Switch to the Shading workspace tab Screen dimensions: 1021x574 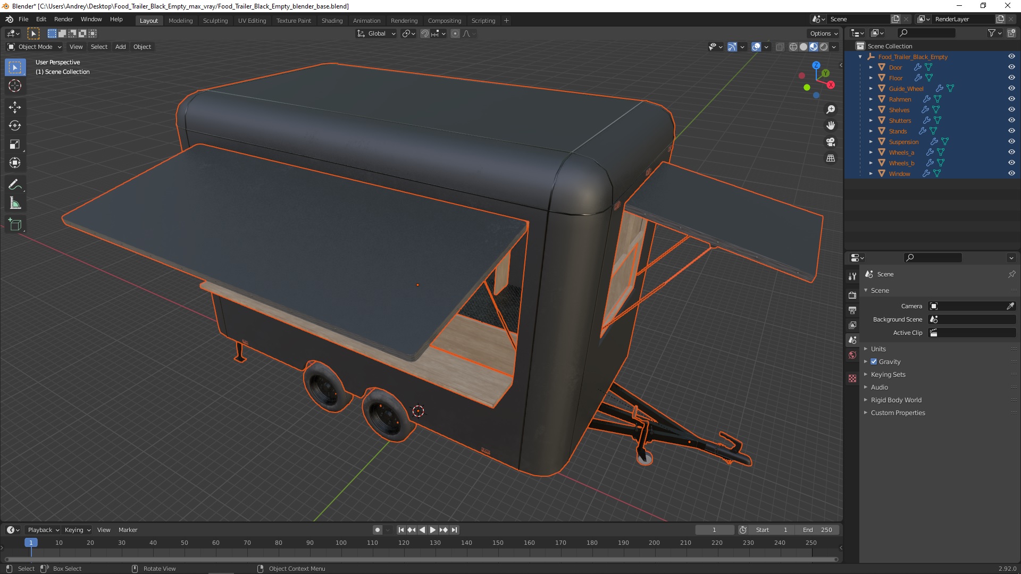(332, 21)
